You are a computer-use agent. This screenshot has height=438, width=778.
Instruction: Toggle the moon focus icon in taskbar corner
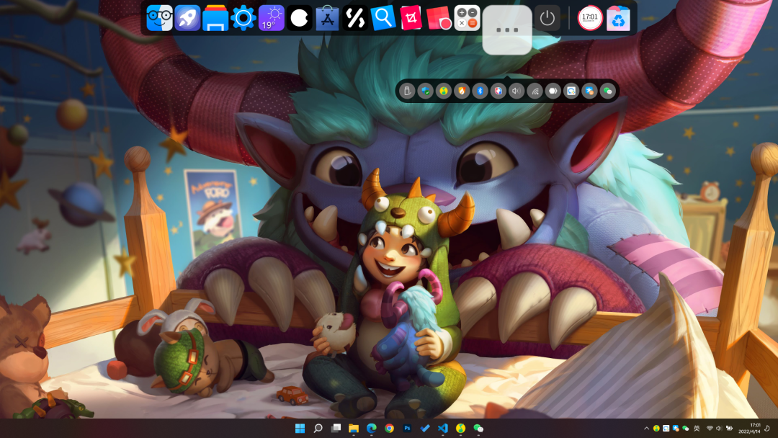pos(768,428)
